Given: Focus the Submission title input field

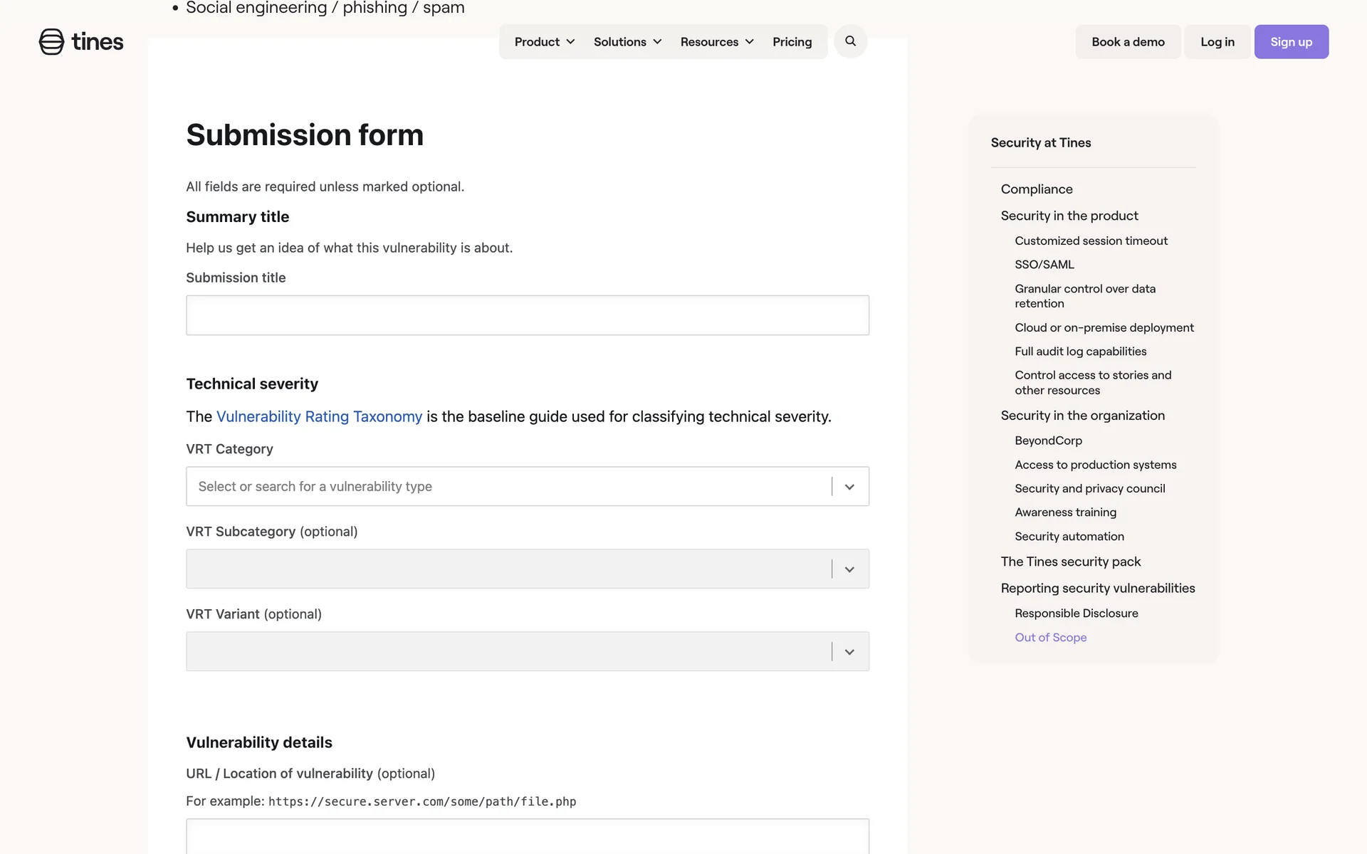Looking at the screenshot, I should pyautogui.click(x=527, y=315).
